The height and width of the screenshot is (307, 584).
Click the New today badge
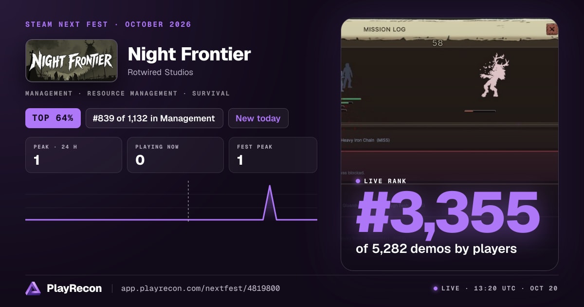point(258,118)
